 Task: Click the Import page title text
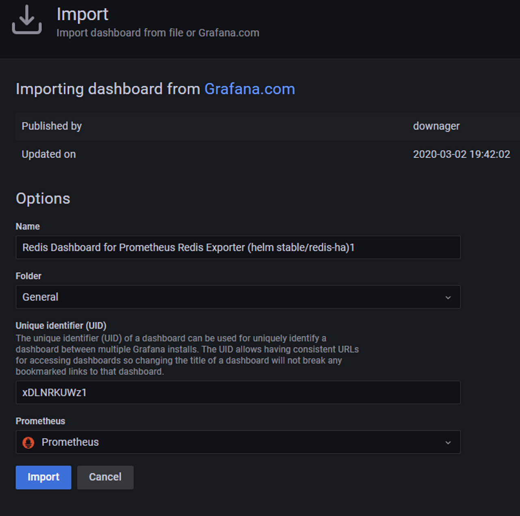82,14
